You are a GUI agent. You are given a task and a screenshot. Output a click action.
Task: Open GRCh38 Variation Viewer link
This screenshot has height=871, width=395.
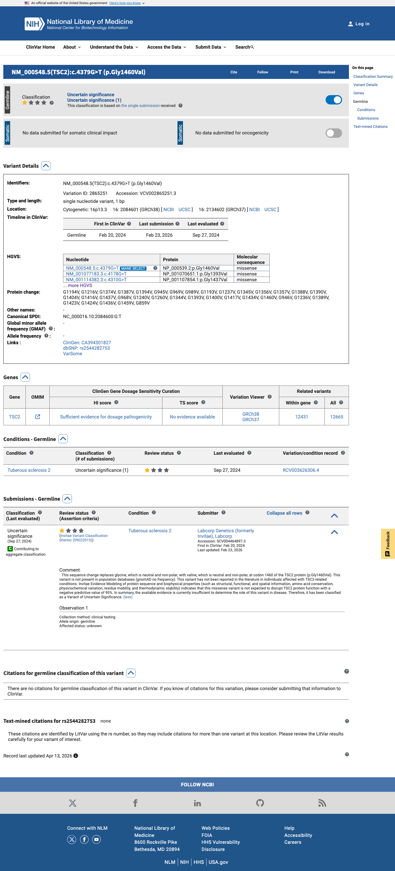251,414
